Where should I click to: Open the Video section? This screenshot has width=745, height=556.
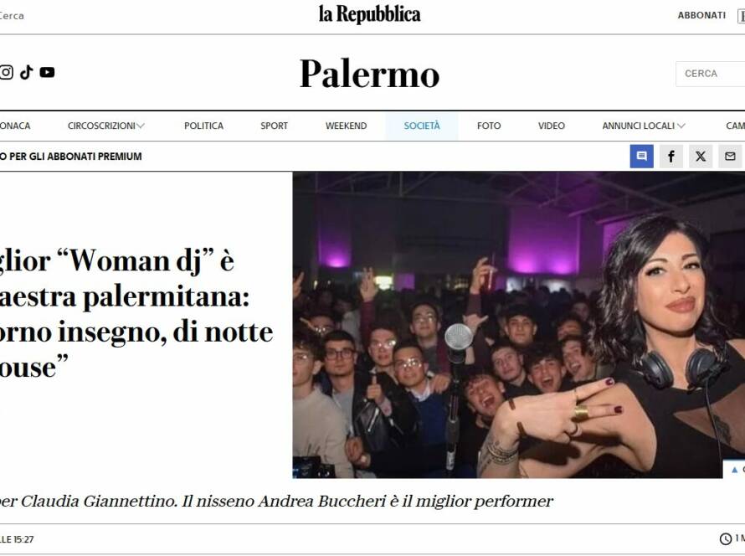551,126
